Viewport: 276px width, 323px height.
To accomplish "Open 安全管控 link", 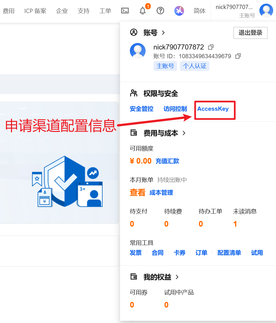I will tap(141, 109).
